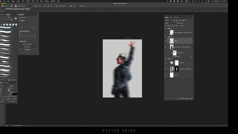The width and height of the screenshot is (238, 134).
Task: Select black layer mask with white figure
Action: point(177,69)
